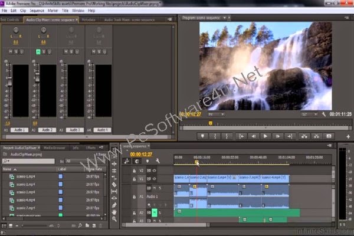Select the Rolling Edit tool

(x=114, y=171)
